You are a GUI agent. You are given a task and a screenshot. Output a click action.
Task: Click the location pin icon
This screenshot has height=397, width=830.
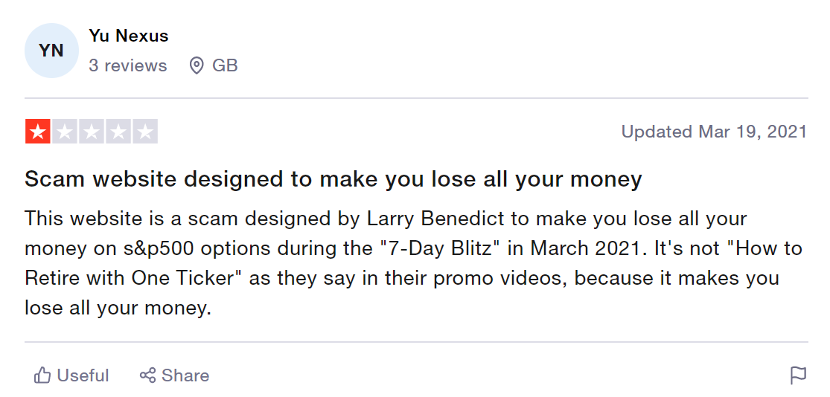pyautogui.click(x=197, y=66)
